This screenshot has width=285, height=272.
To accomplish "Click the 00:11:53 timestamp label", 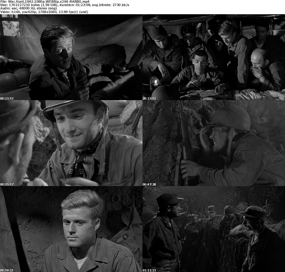I will tap(7, 98).
